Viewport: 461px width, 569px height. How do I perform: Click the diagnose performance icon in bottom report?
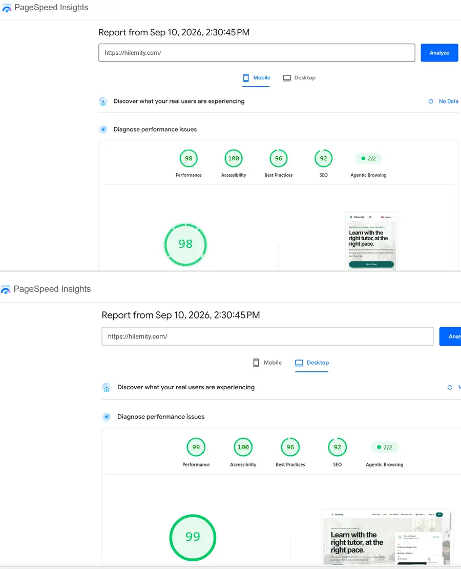pyautogui.click(x=107, y=416)
